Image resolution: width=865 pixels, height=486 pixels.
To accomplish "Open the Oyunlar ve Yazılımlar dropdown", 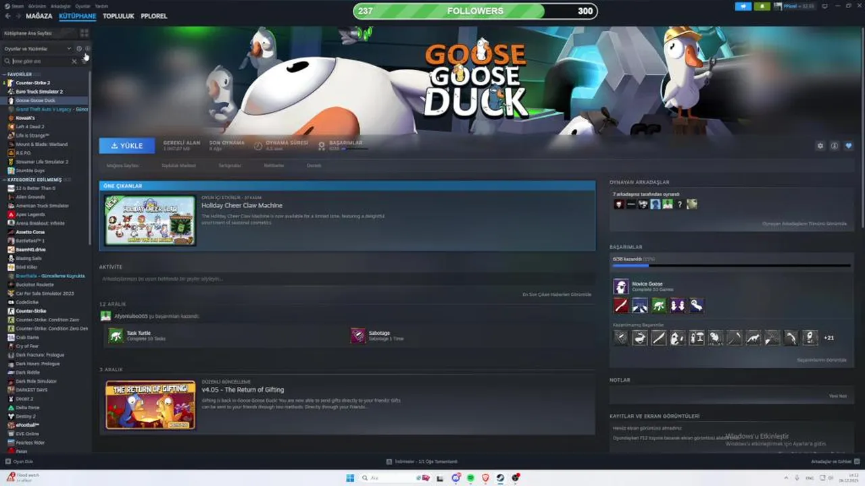I will pyautogui.click(x=37, y=49).
